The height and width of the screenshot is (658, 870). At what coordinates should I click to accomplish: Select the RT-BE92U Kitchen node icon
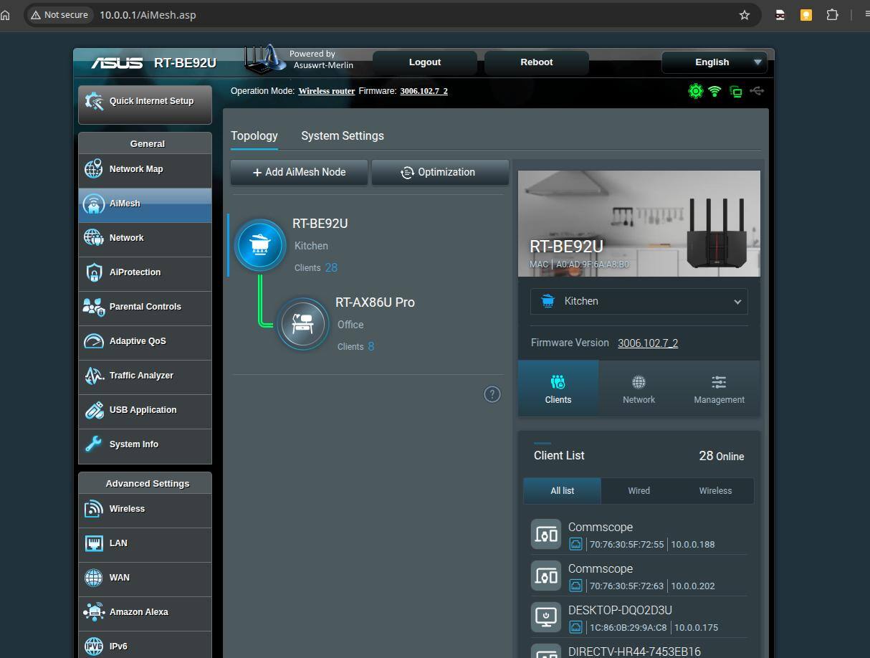click(260, 245)
